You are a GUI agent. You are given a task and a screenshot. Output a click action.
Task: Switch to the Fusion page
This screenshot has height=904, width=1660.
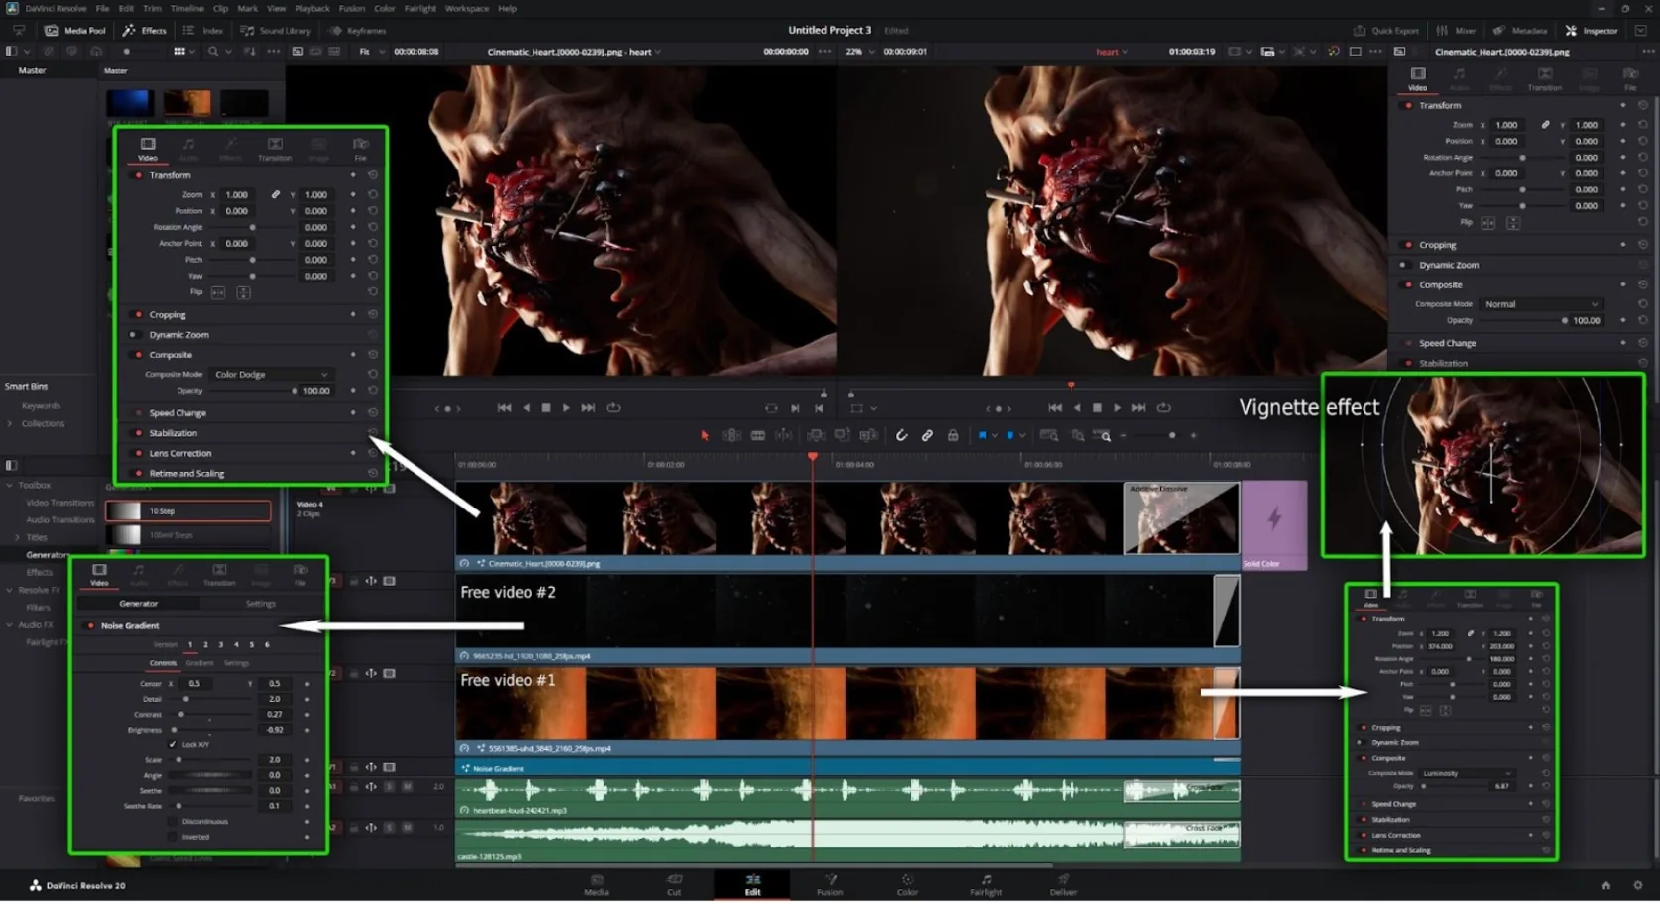(830, 885)
